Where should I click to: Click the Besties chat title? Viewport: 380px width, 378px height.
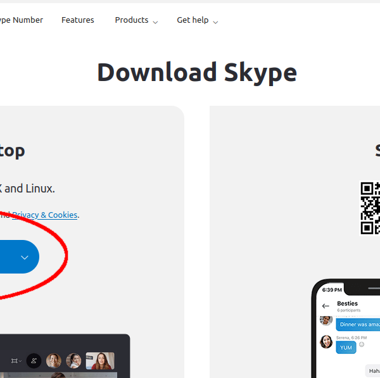(347, 303)
